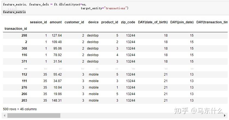The width and height of the screenshot is (229, 120).
Task: Click the transaction_id index label
Action: click(x=16, y=29)
